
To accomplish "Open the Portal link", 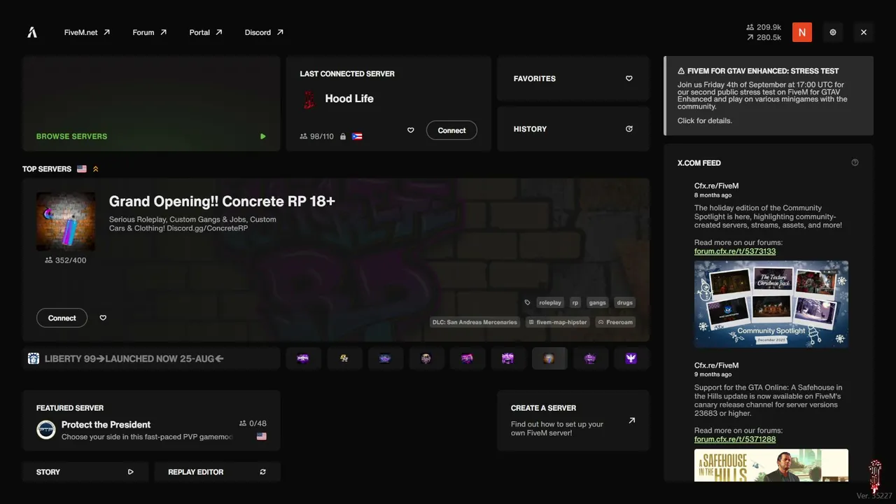I will [206, 32].
